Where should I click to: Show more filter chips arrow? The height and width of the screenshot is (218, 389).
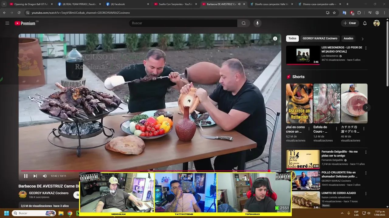pyautogui.click(x=362, y=39)
